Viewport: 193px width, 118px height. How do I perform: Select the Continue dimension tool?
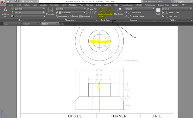point(84,16)
